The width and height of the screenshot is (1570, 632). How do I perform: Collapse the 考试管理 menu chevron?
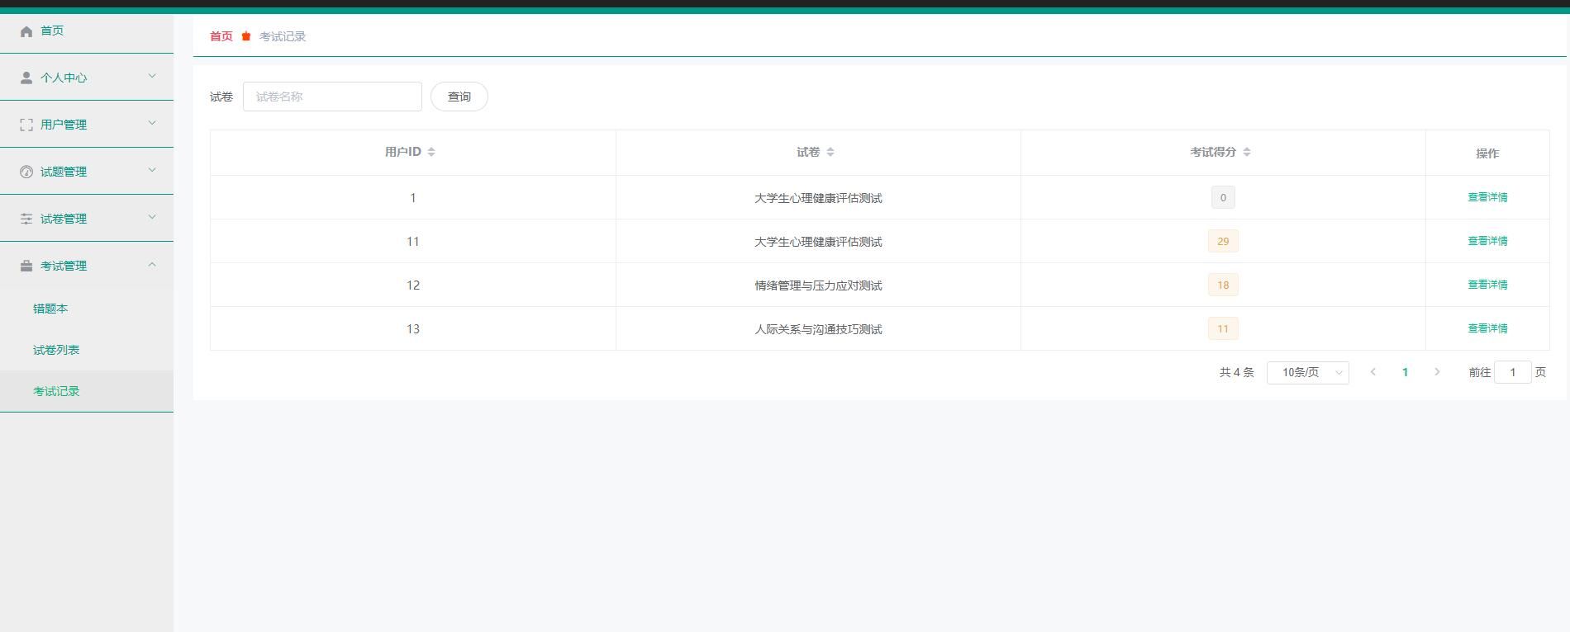tap(152, 265)
